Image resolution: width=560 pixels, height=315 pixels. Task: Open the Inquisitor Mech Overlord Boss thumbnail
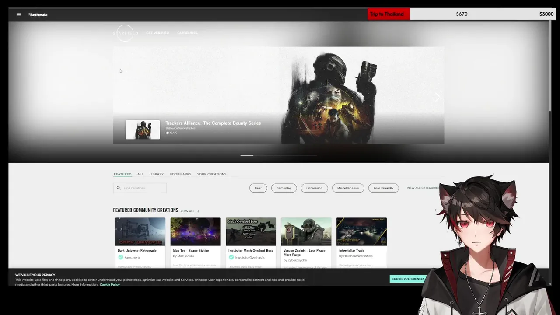(251, 231)
